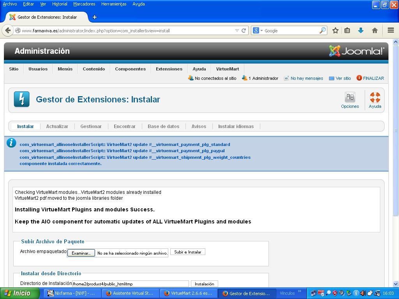Click the Directorio de Instalación input
The width and height of the screenshot is (399, 299).
(x=131, y=284)
